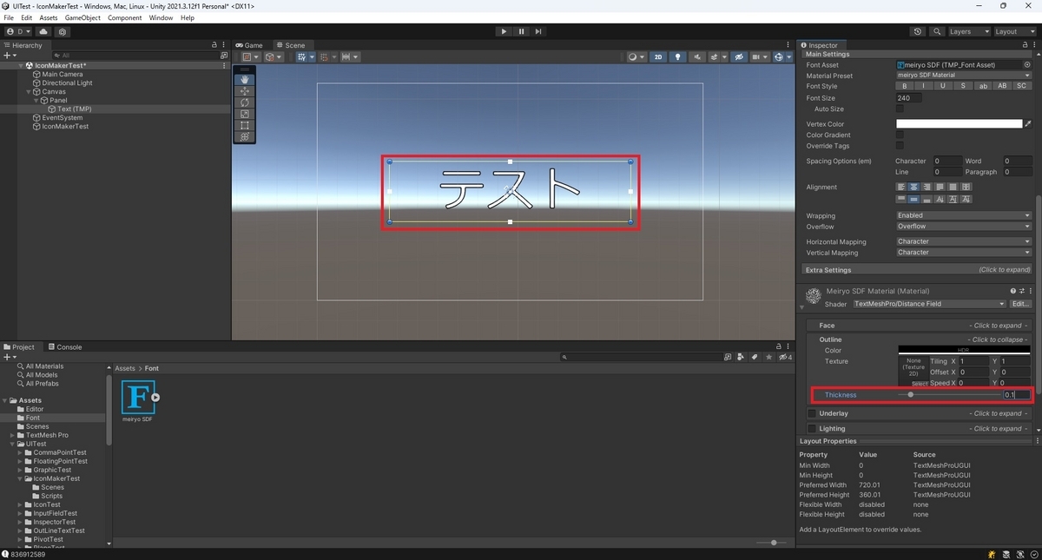The image size is (1042, 560).
Task: Click the Edit button next to Shader
Action: click(1020, 304)
